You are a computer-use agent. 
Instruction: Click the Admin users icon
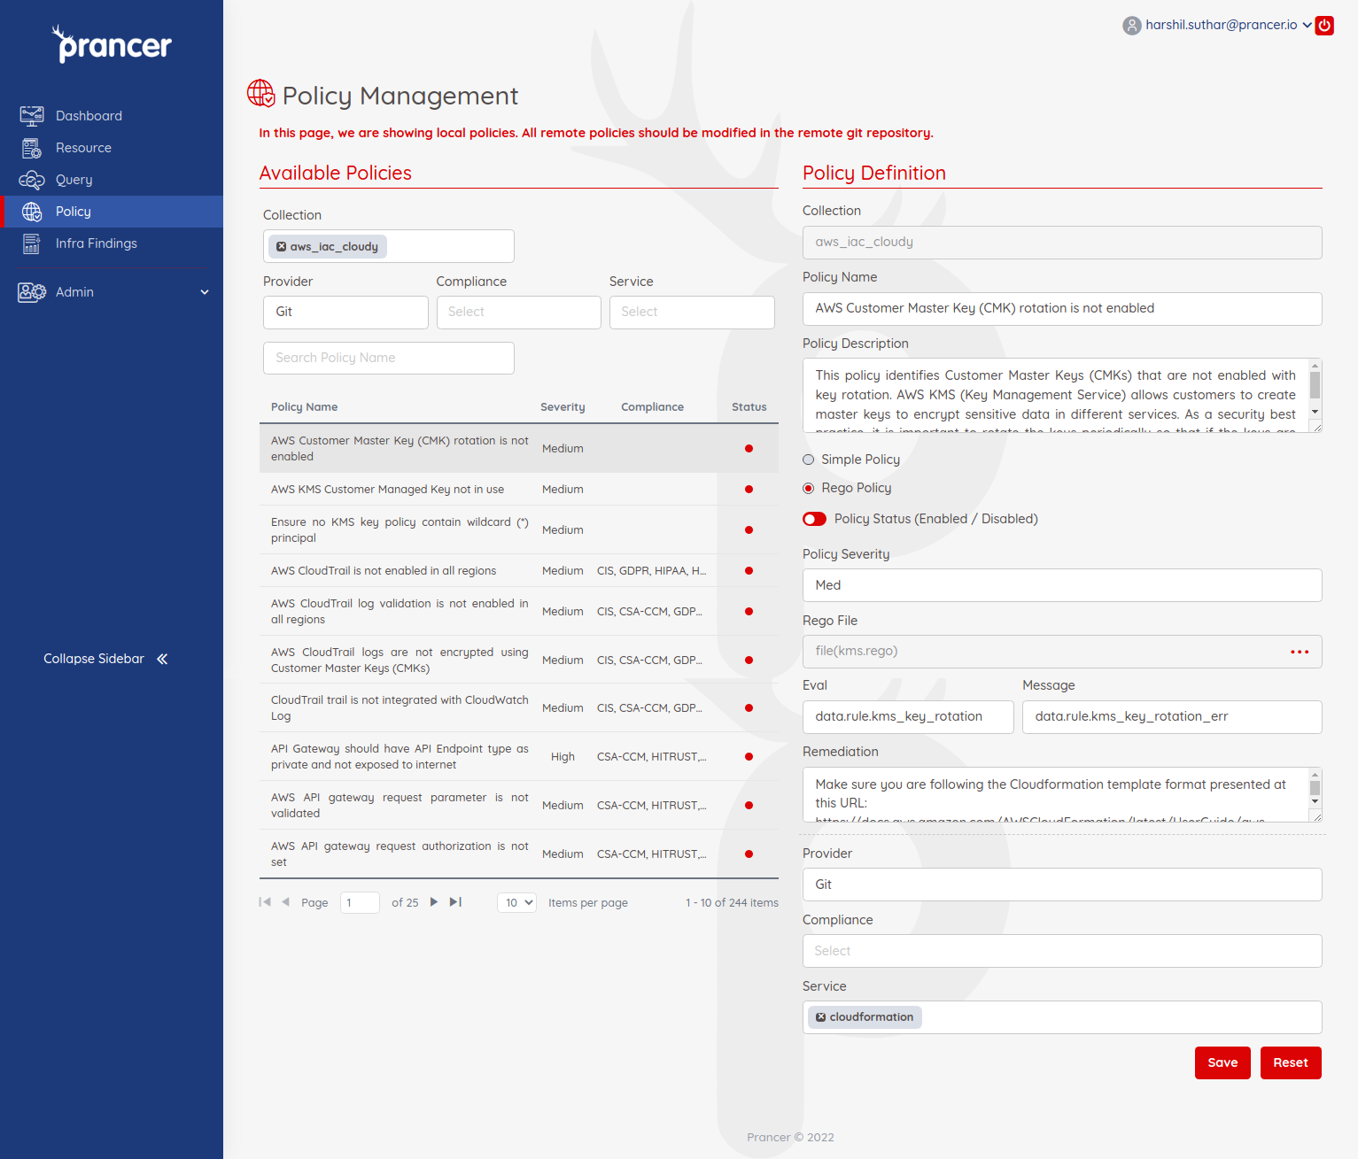(x=32, y=292)
